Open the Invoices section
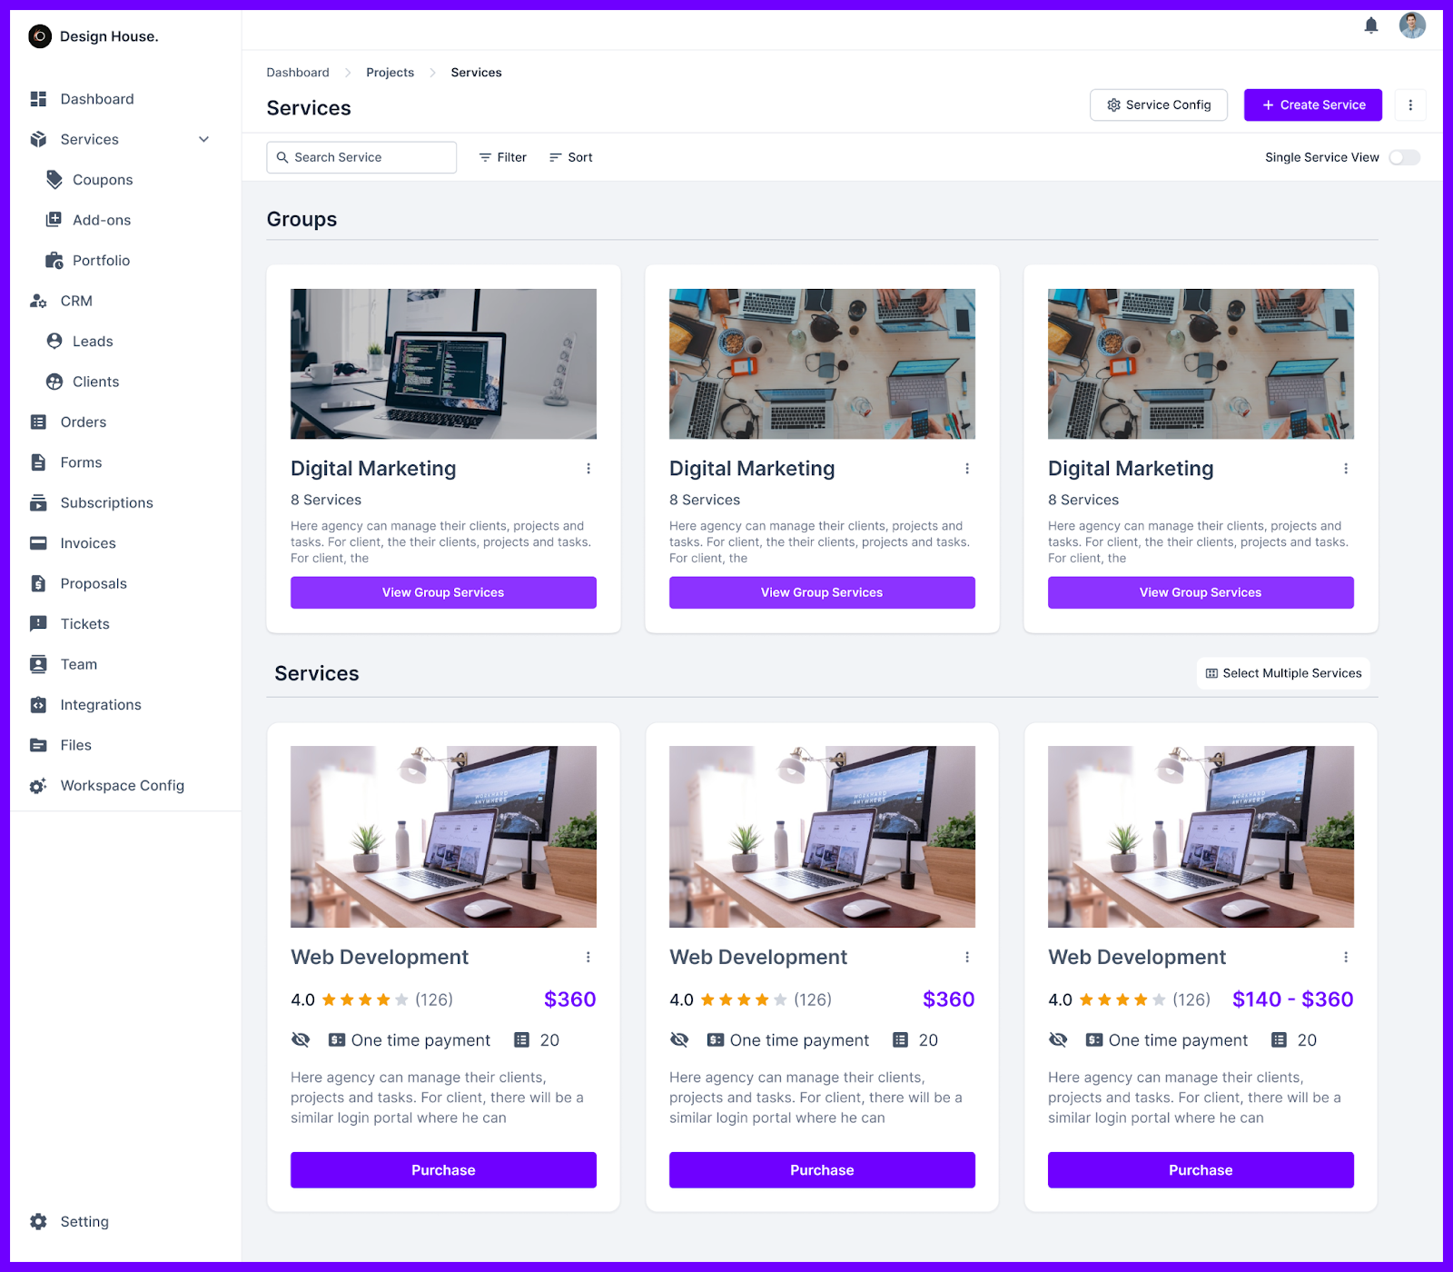 click(87, 542)
